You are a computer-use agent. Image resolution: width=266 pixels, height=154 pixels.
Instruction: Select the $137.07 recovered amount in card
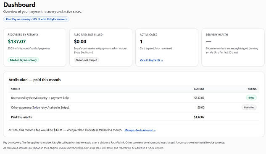17,41
